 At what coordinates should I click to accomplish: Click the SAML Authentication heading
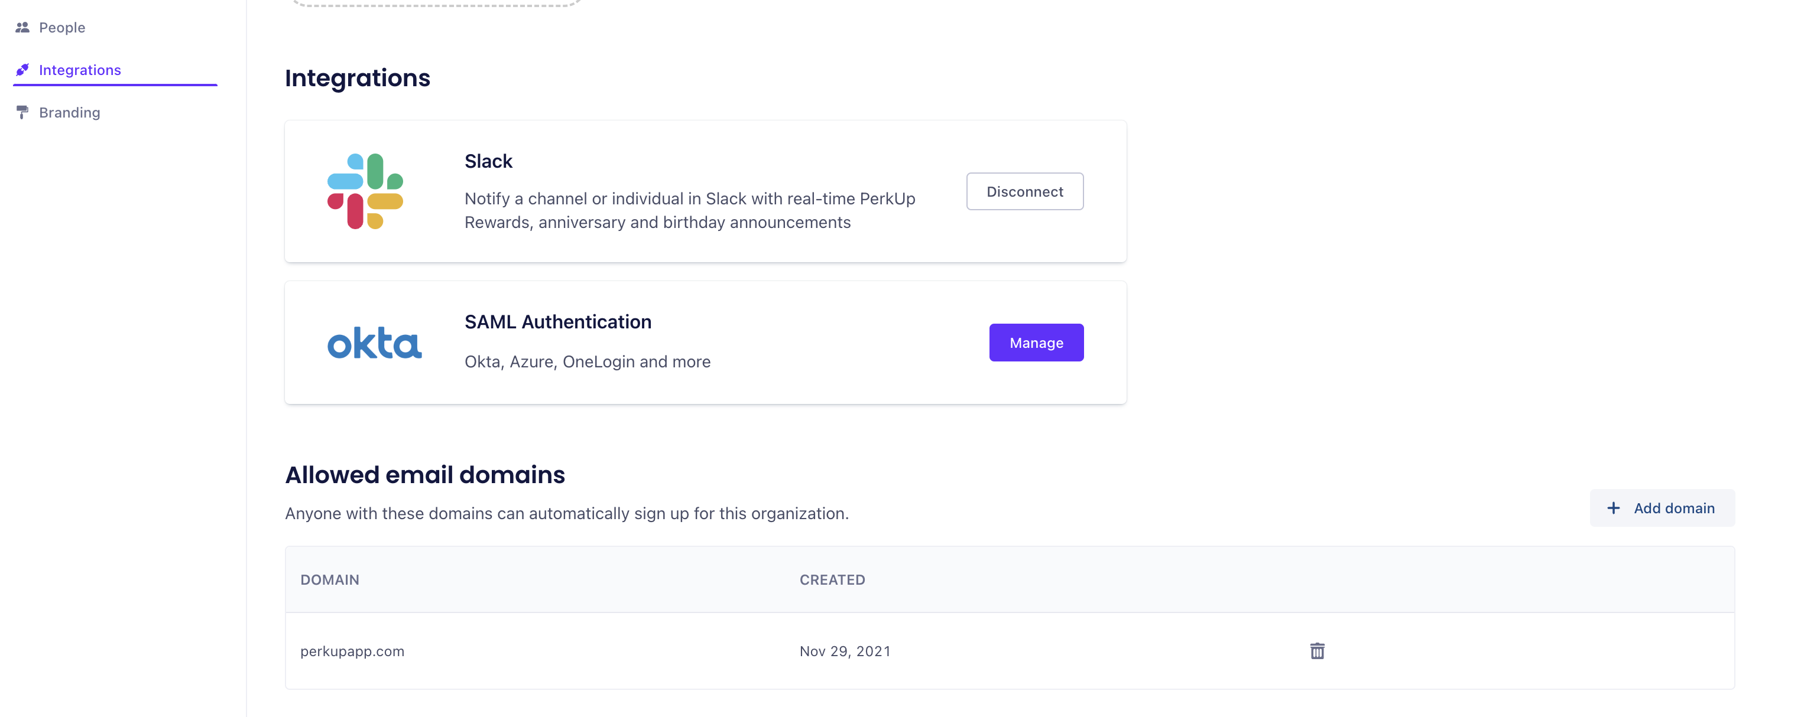557,322
